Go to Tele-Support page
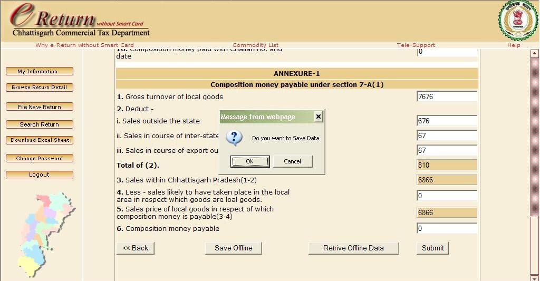The width and height of the screenshot is (540, 281). point(416,45)
